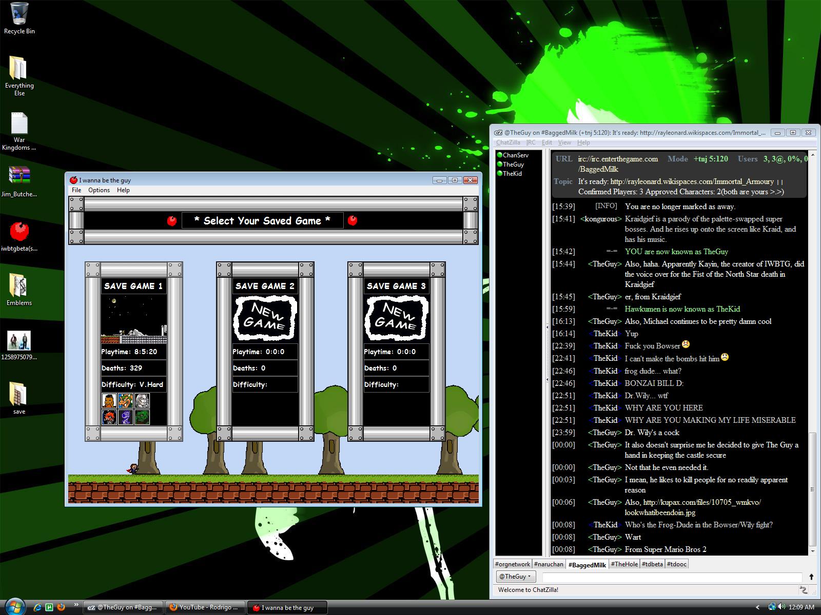Open the kupax.com lookwhatibeendoin.jpg link

coord(693,507)
